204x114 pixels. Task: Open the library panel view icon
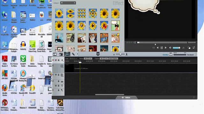(55, 54)
